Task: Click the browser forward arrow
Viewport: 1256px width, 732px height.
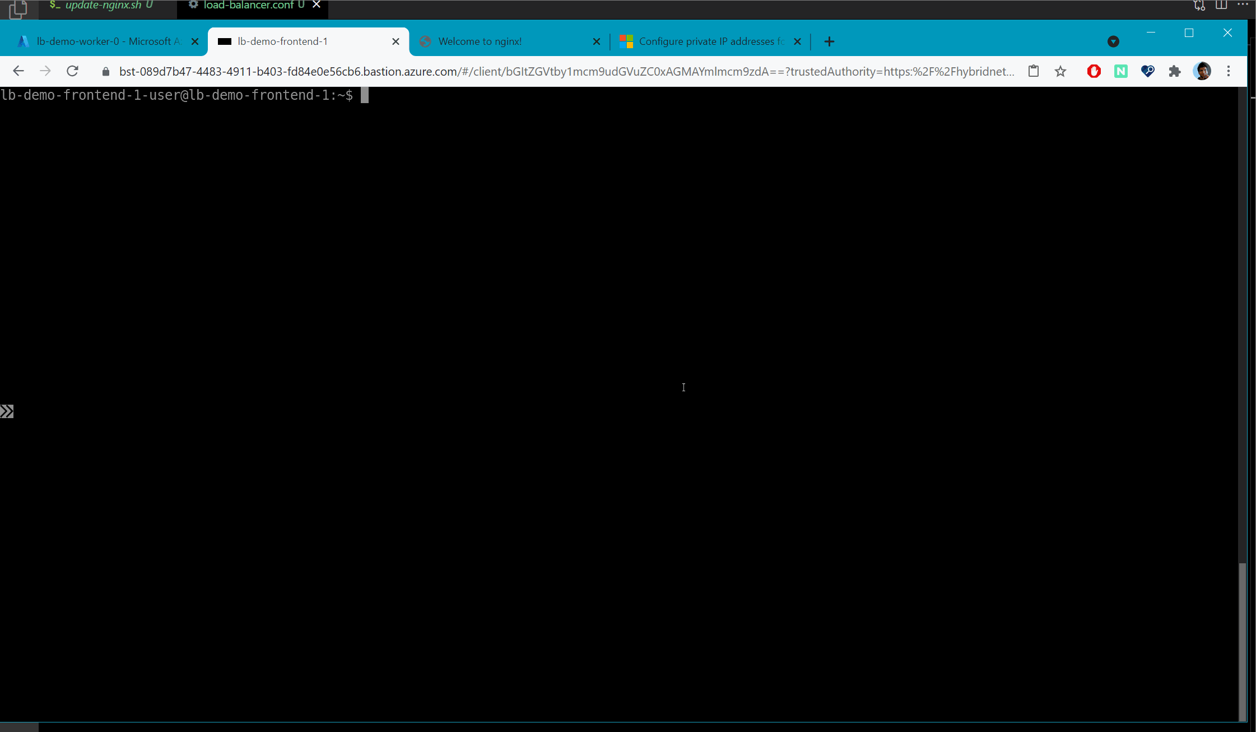Action: (45, 71)
